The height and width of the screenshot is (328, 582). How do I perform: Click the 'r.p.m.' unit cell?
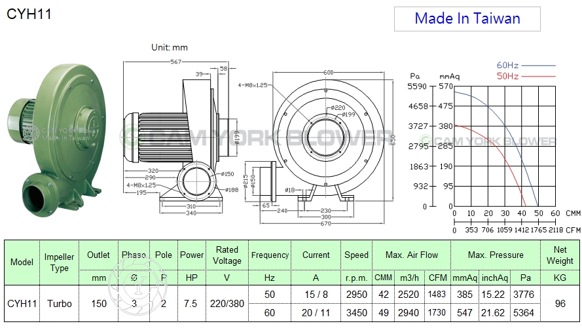point(356,278)
